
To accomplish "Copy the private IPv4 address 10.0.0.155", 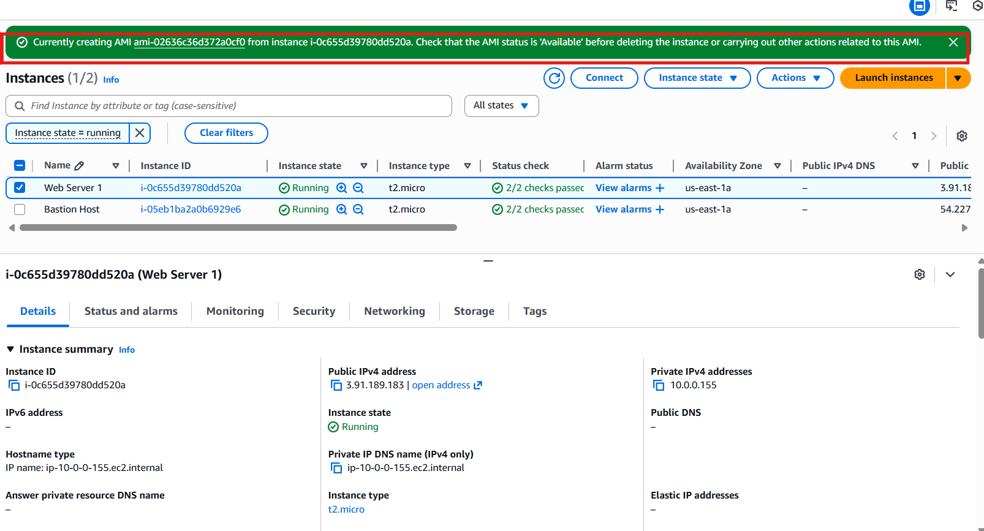I will 659,385.
